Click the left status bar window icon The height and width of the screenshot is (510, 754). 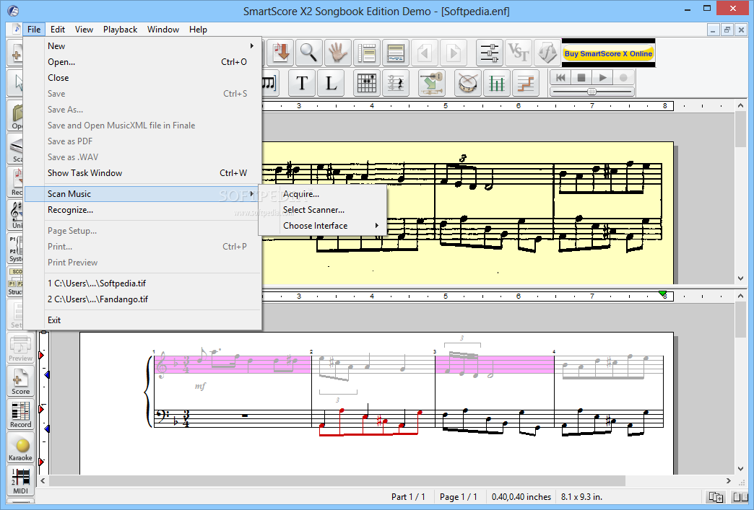click(x=716, y=497)
